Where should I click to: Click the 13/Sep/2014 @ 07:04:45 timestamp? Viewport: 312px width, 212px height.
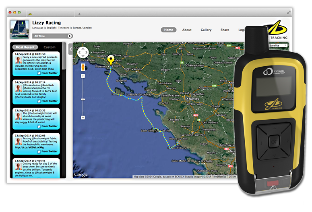[30, 161]
